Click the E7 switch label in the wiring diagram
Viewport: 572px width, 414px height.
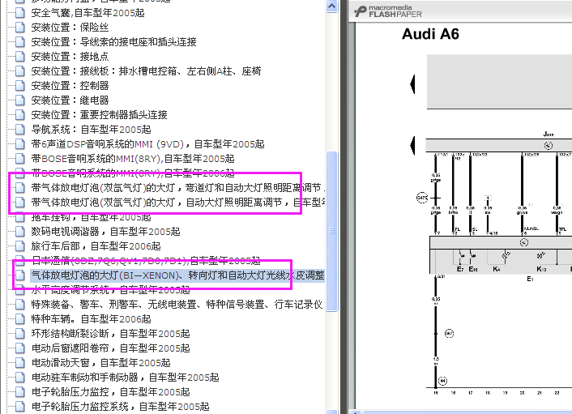[460, 269]
